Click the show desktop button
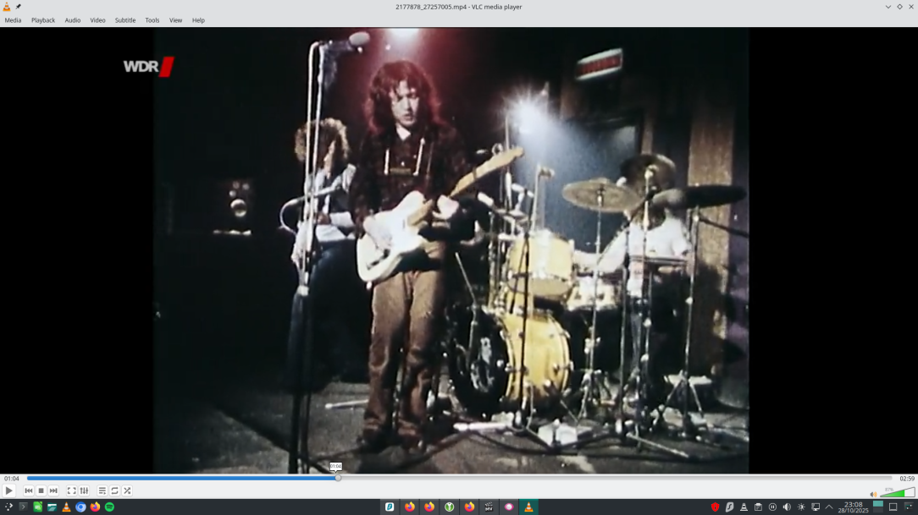Viewport: 918px width, 515px height. tap(893, 507)
